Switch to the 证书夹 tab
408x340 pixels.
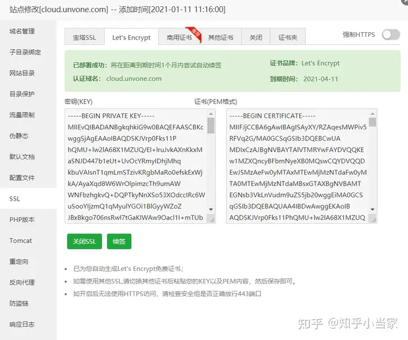(288, 37)
